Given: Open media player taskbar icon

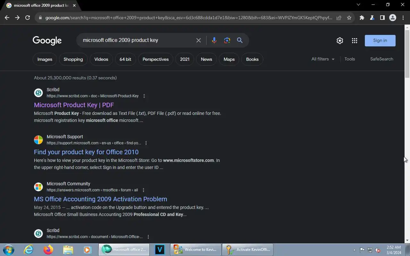Looking at the screenshot, I should 87,250.
